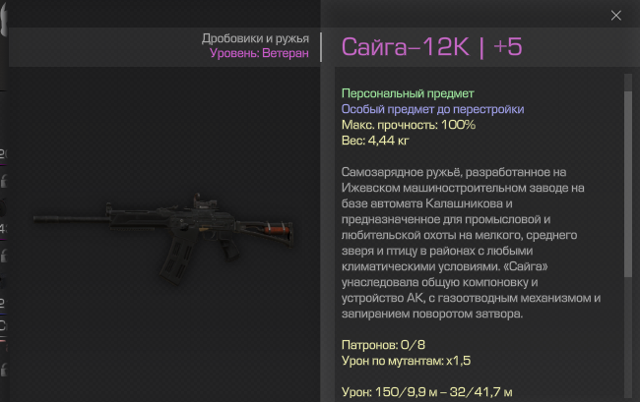Screen dimensions: 640x402
Task: Click the Saiga shotgun preview image
Action: [163, 238]
